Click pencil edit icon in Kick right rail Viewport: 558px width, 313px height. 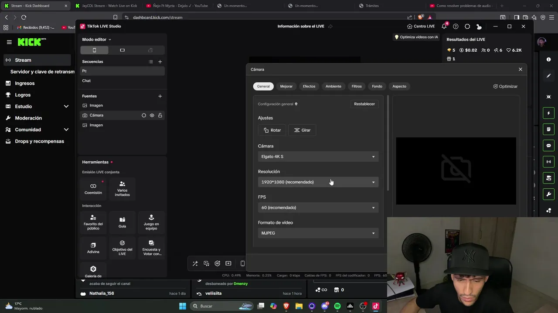(549, 76)
